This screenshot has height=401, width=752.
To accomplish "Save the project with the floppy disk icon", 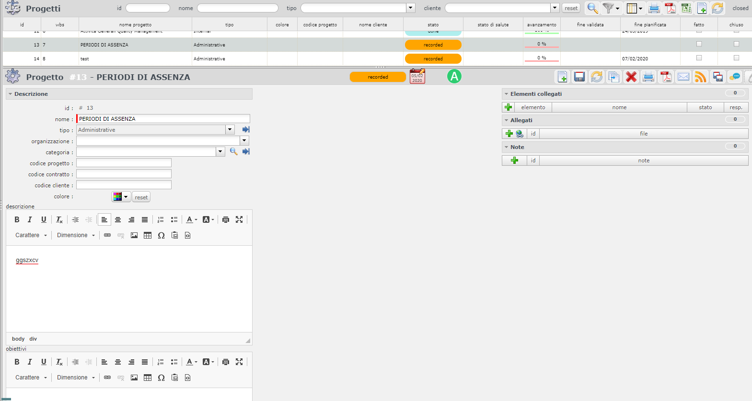I will pyautogui.click(x=579, y=77).
